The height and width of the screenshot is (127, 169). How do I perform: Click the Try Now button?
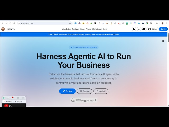[x=67, y=91]
